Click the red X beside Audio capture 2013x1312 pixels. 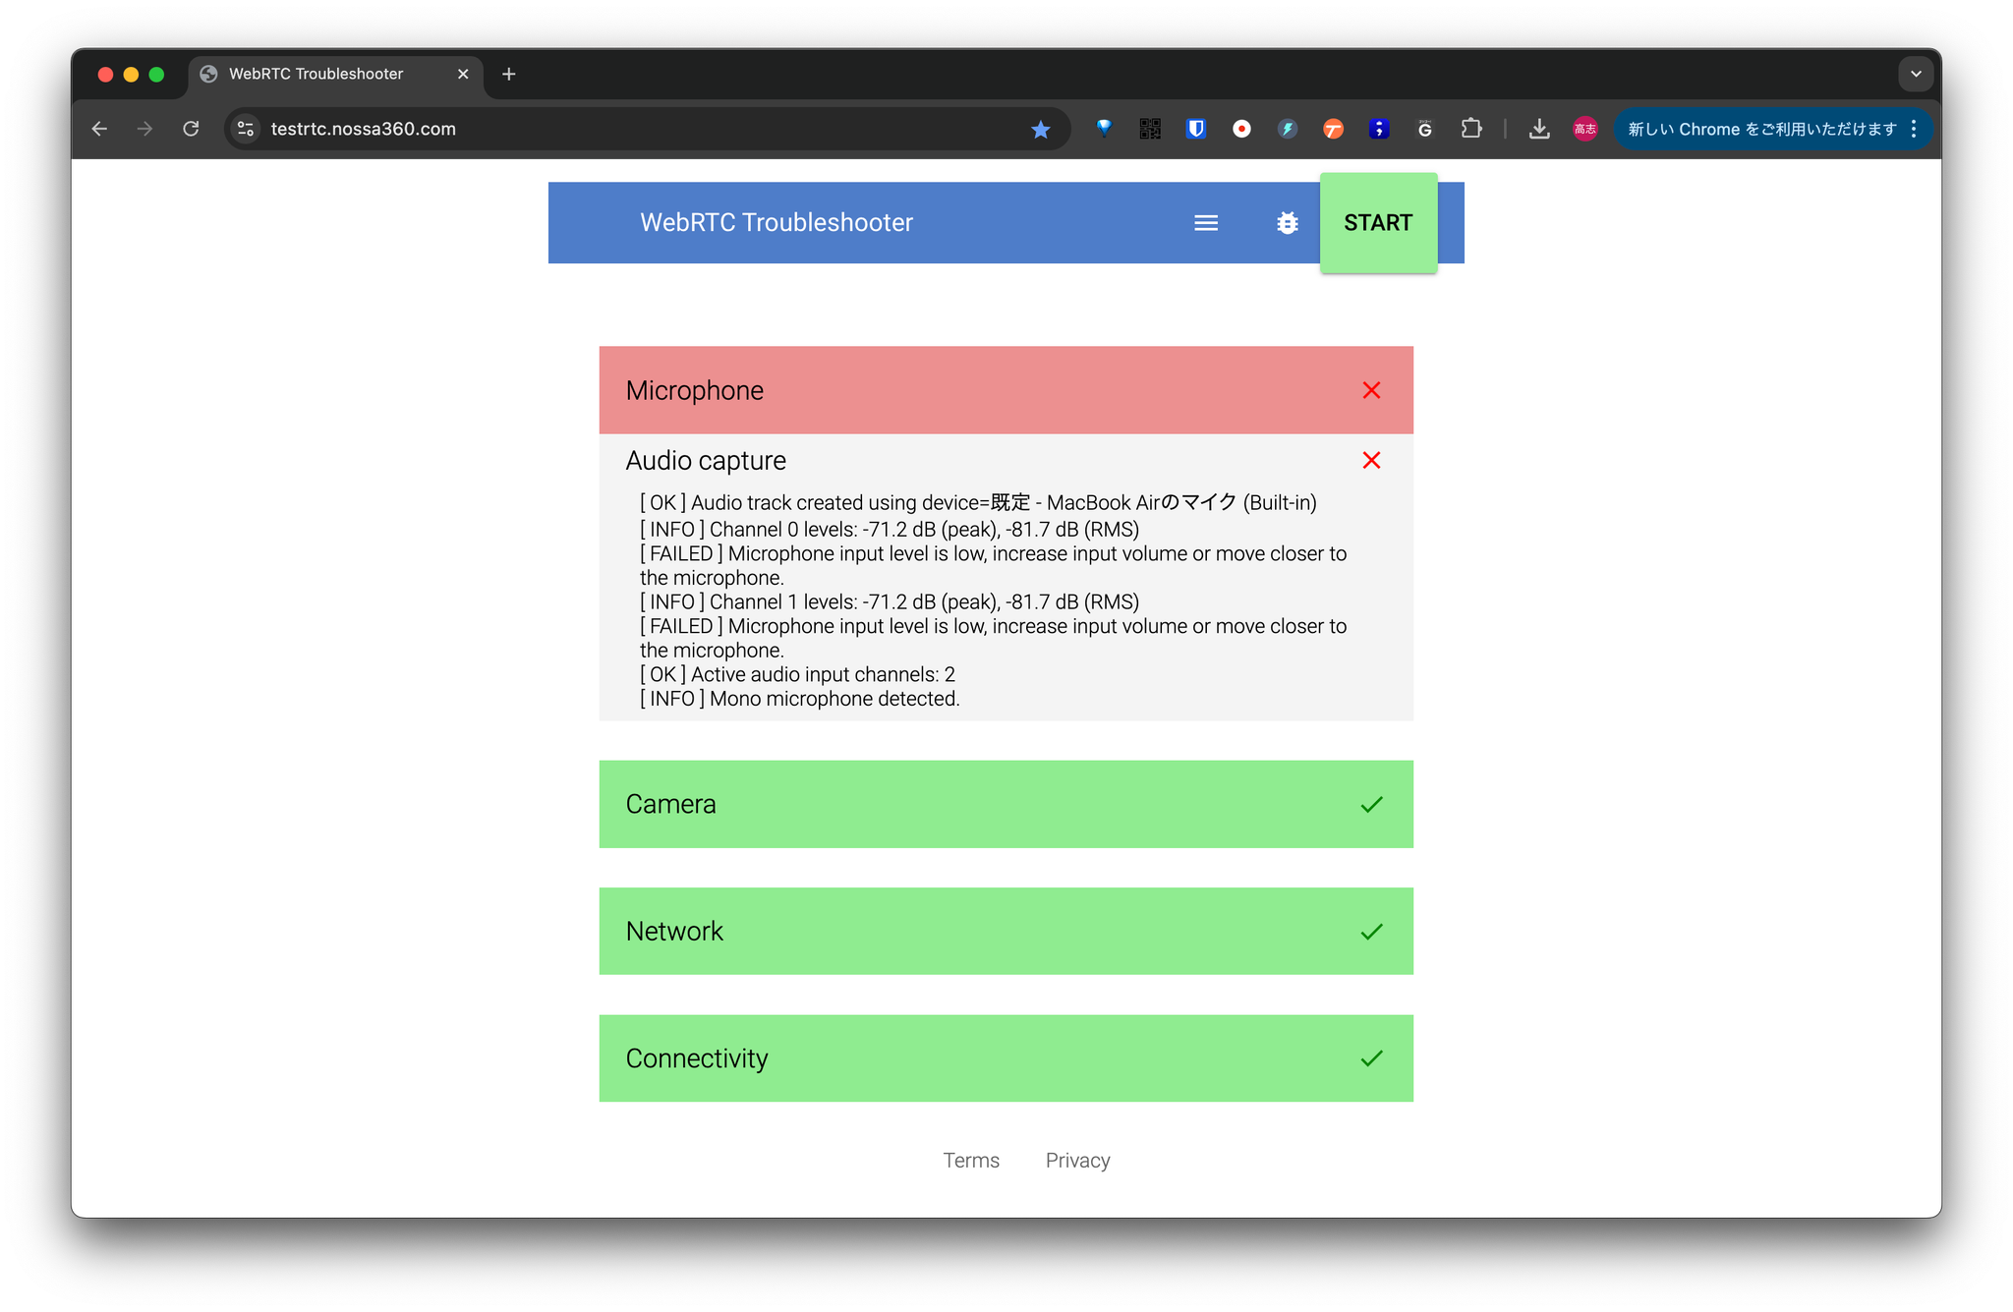[x=1371, y=460]
